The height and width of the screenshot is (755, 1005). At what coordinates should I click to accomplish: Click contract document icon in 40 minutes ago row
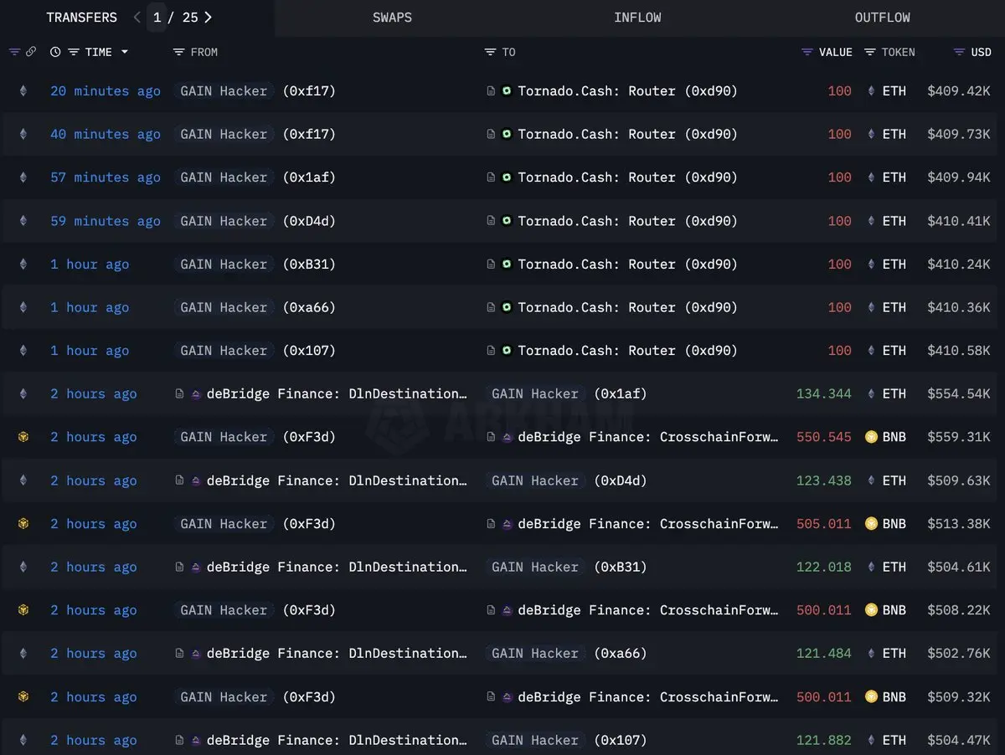click(491, 134)
